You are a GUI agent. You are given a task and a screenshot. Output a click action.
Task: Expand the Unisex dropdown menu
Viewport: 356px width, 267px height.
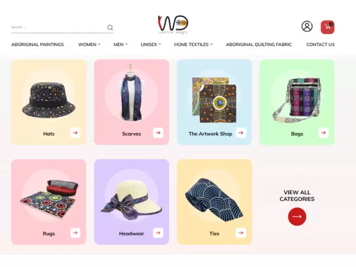coord(151,44)
